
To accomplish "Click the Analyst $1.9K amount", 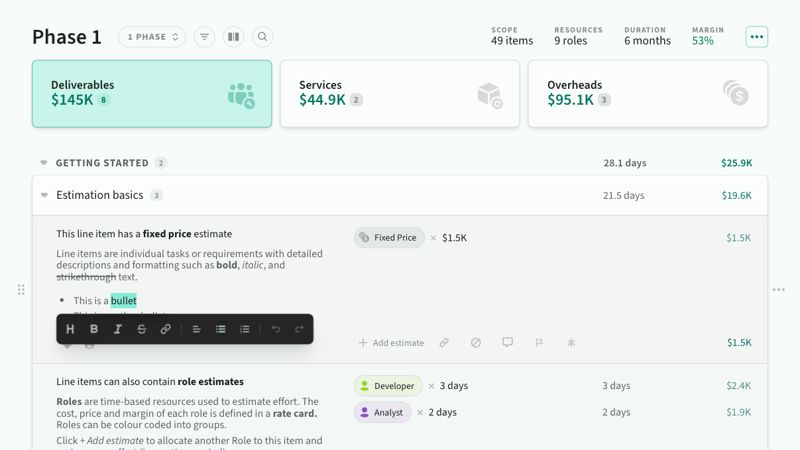I will pyautogui.click(x=739, y=412).
